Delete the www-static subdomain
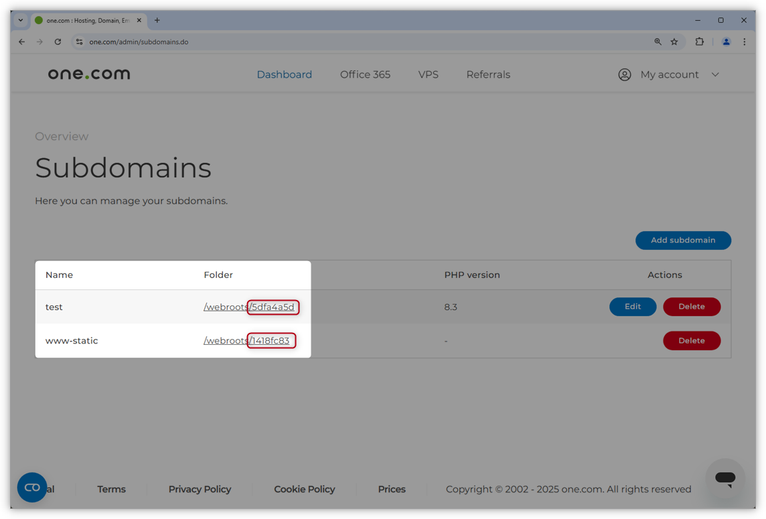Viewport: 766px width, 519px height. click(691, 341)
